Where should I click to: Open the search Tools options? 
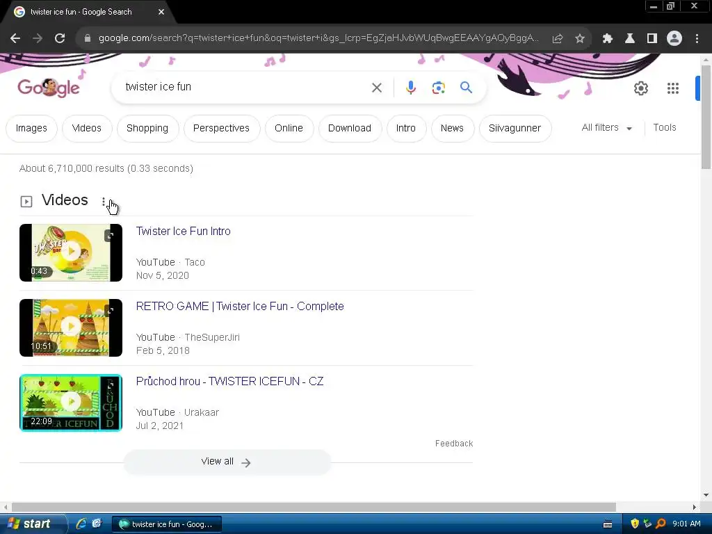pos(664,128)
